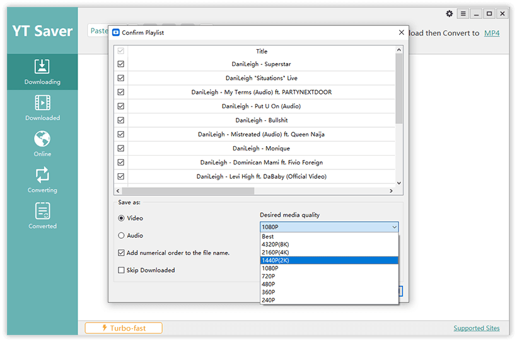The image size is (517, 342).
Task: Click the Confirm Playlist dialog icon
Action: click(x=116, y=32)
